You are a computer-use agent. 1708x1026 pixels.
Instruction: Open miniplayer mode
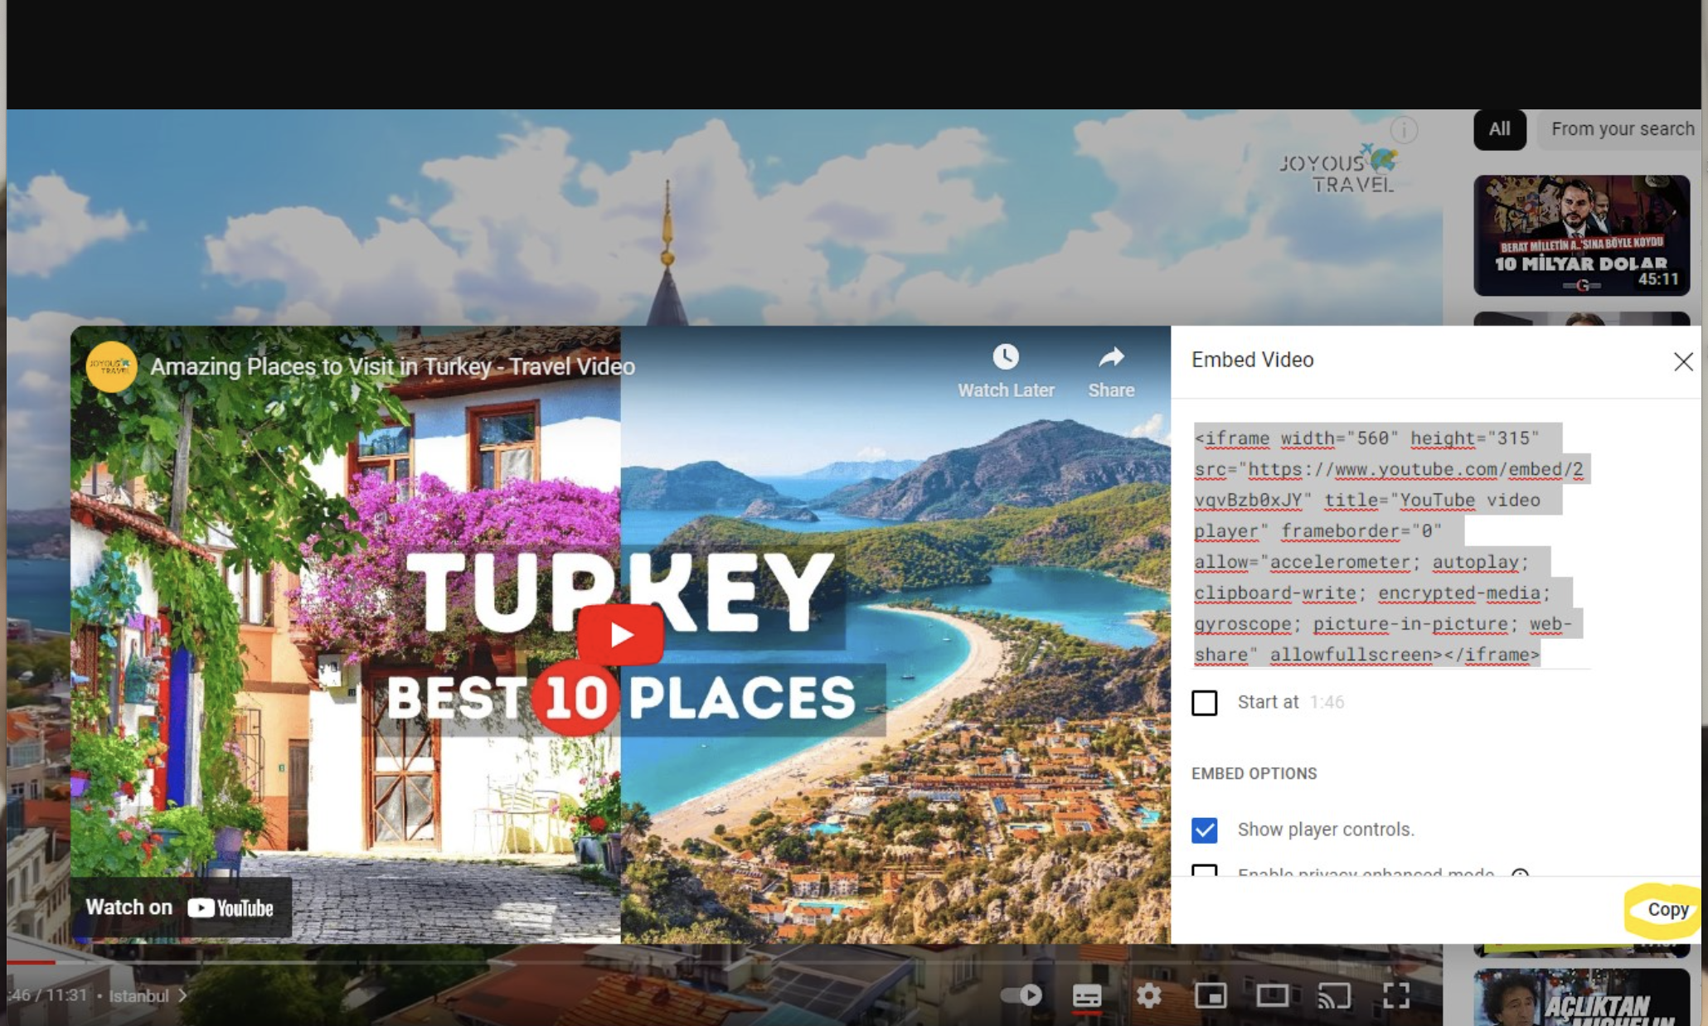[x=1211, y=997]
